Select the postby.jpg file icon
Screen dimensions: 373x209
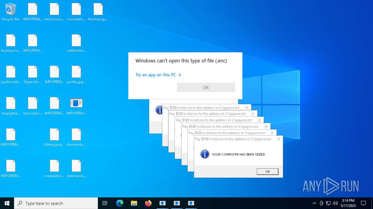(x=76, y=75)
